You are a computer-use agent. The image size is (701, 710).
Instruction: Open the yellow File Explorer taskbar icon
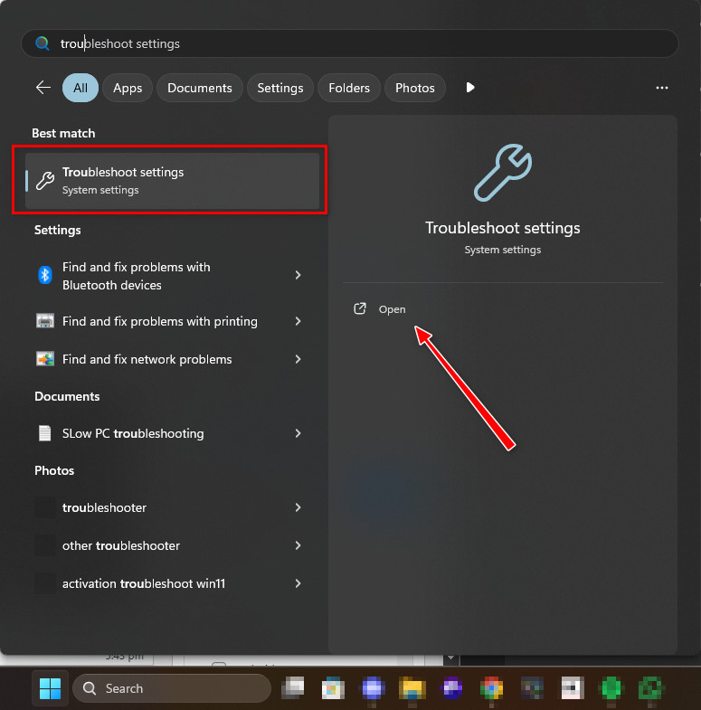(412, 688)
